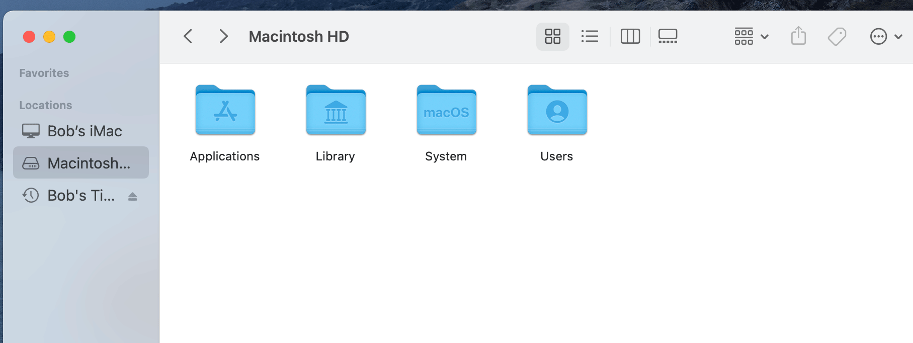The width and height of the screenshot is (913, 343).
Task: Select the Users folder icon
Action: click(557, 110)
